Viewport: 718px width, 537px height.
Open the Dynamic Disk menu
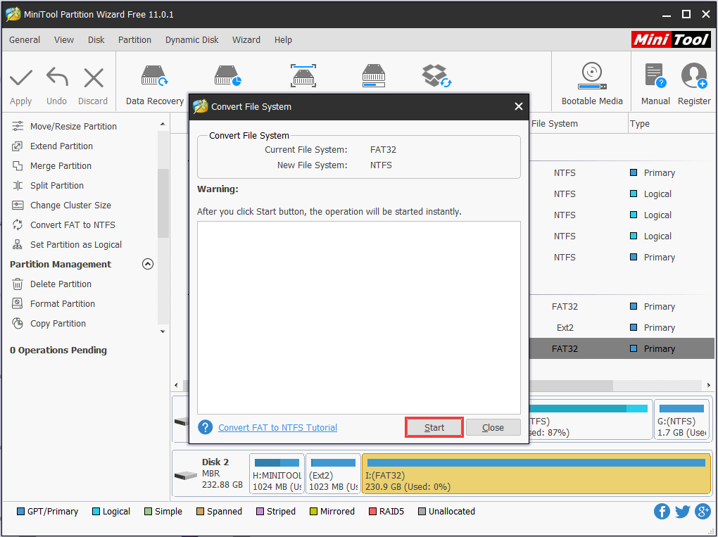pyautogui.click(x=191, y=40)
